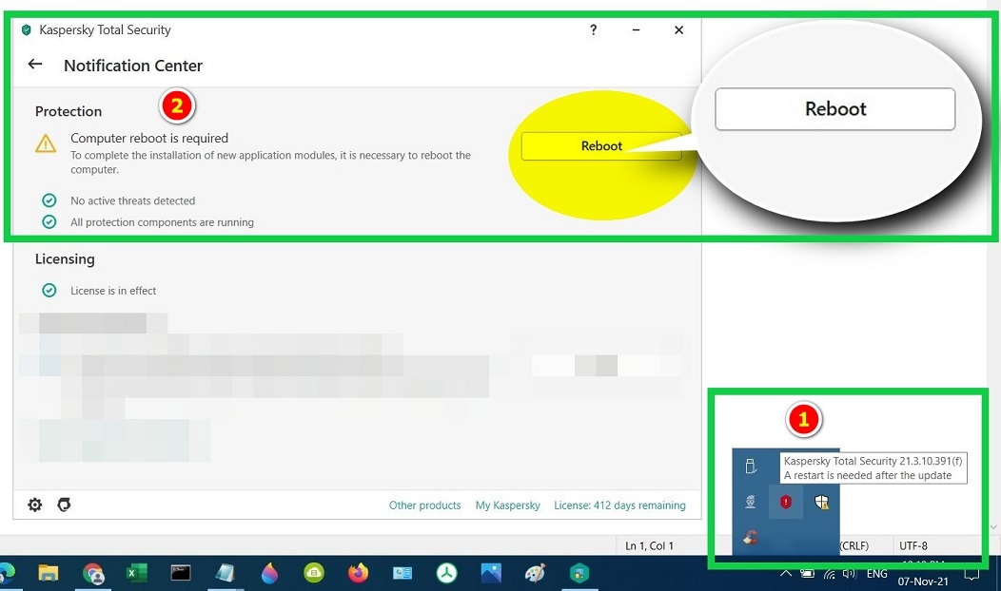Click the person-figure tray icon above CCleaner

pos(751,502)
